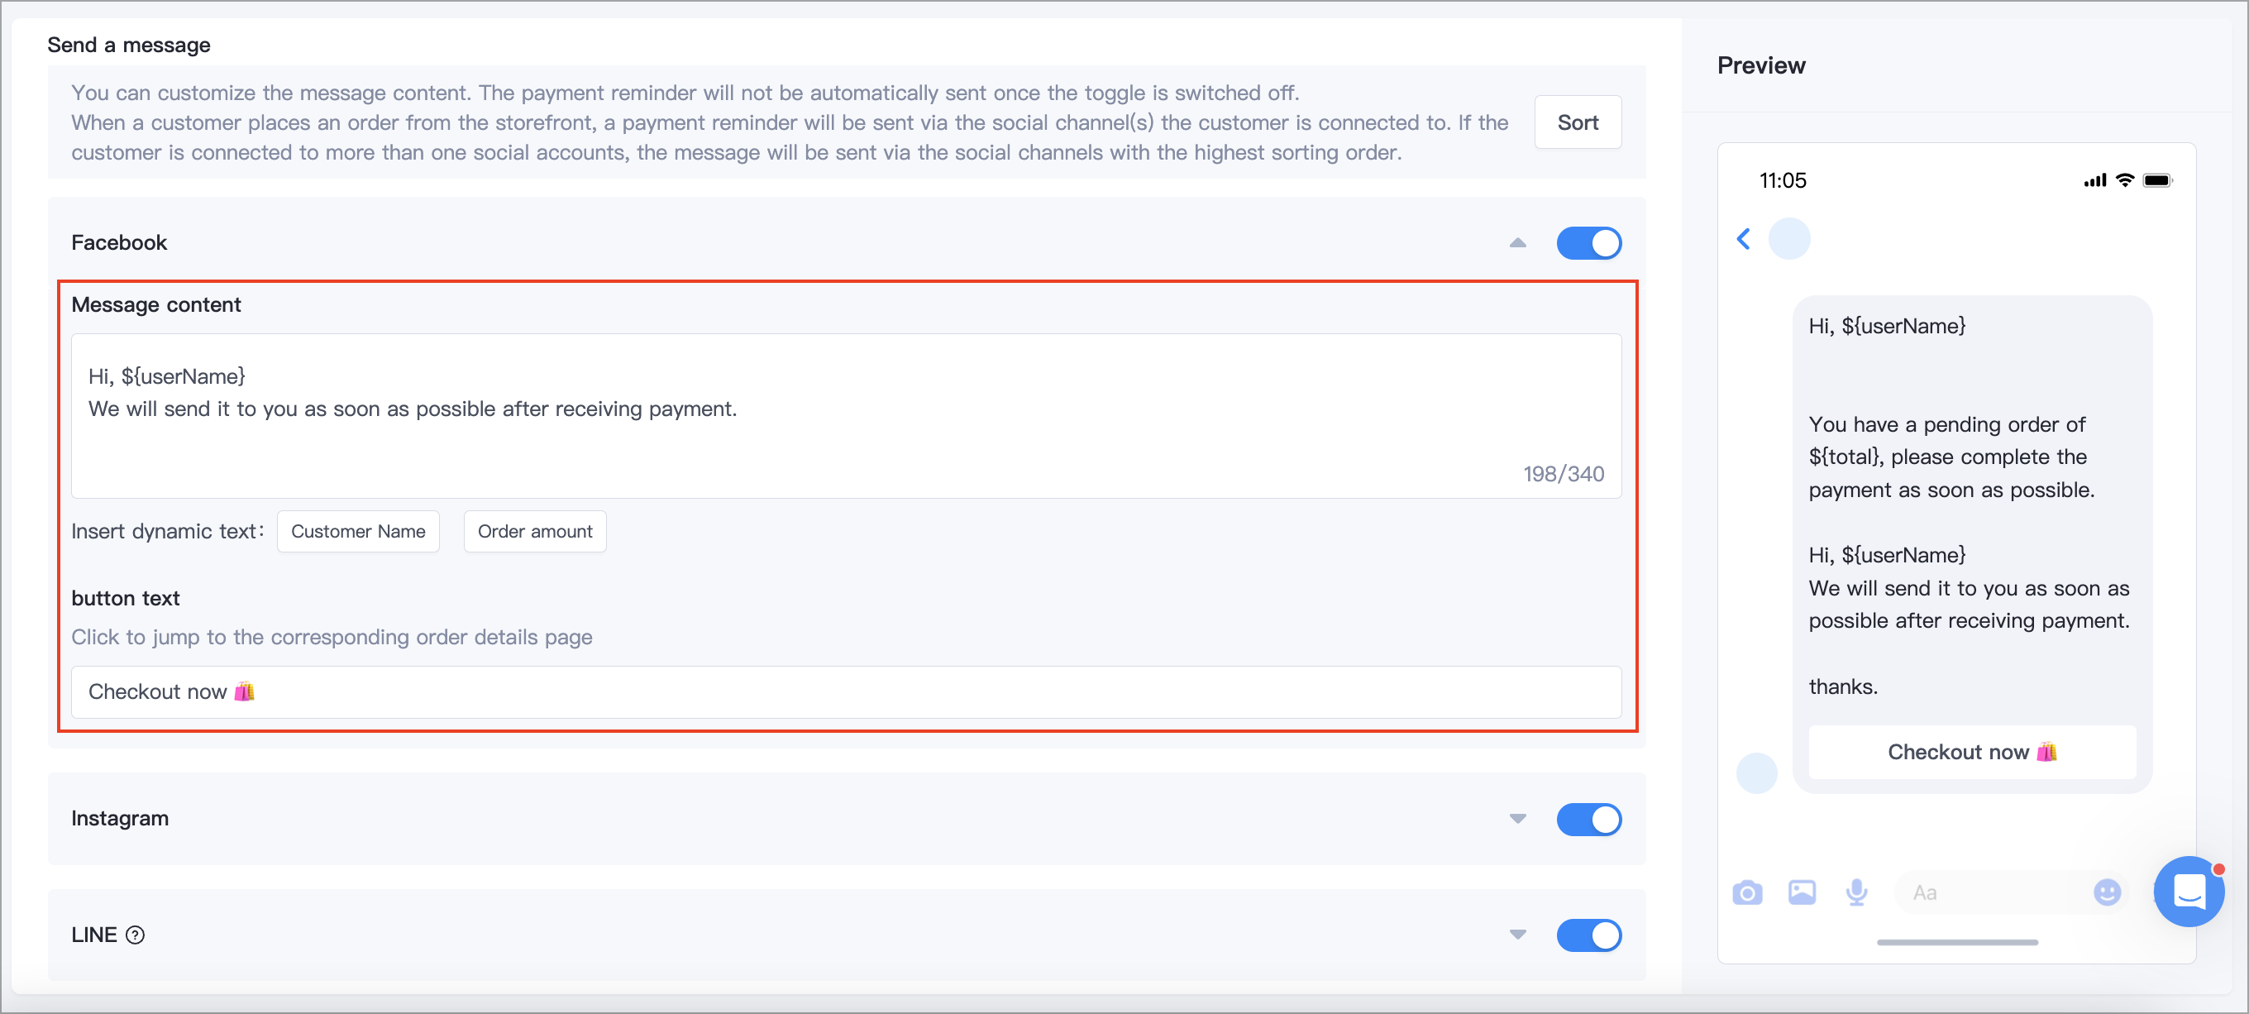Click the Sort button
Screen dimensions: 2249x1014
coord(1578,123)
